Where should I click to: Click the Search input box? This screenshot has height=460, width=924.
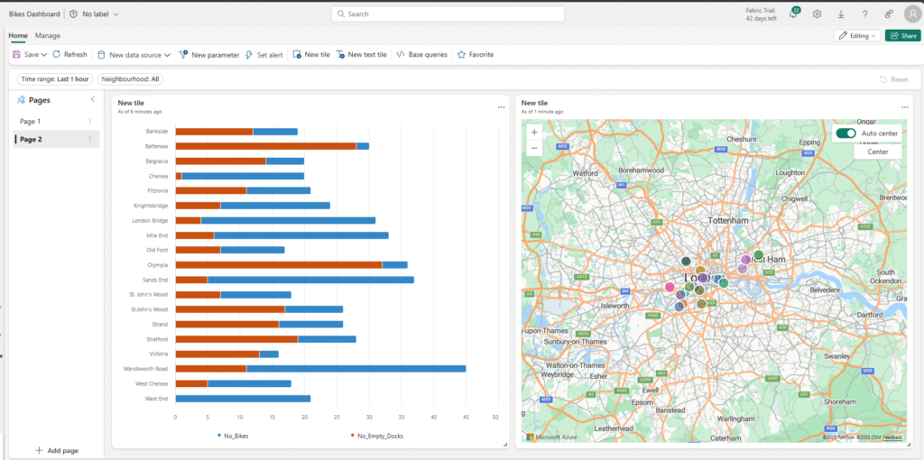point(448,14)
